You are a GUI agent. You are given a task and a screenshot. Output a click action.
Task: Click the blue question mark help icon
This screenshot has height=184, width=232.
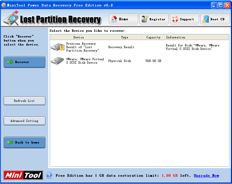49,176
